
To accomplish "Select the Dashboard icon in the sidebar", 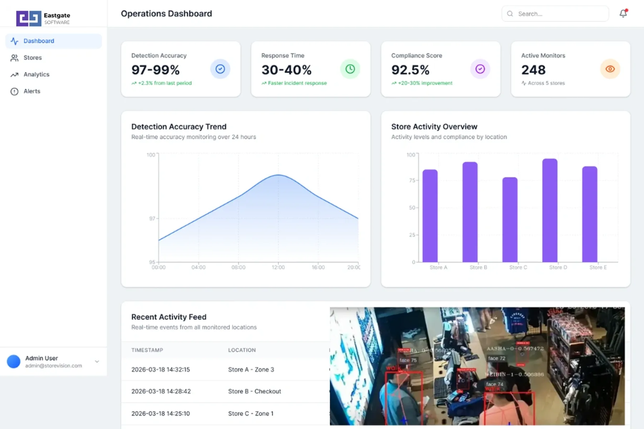I will tap(14, 41).
